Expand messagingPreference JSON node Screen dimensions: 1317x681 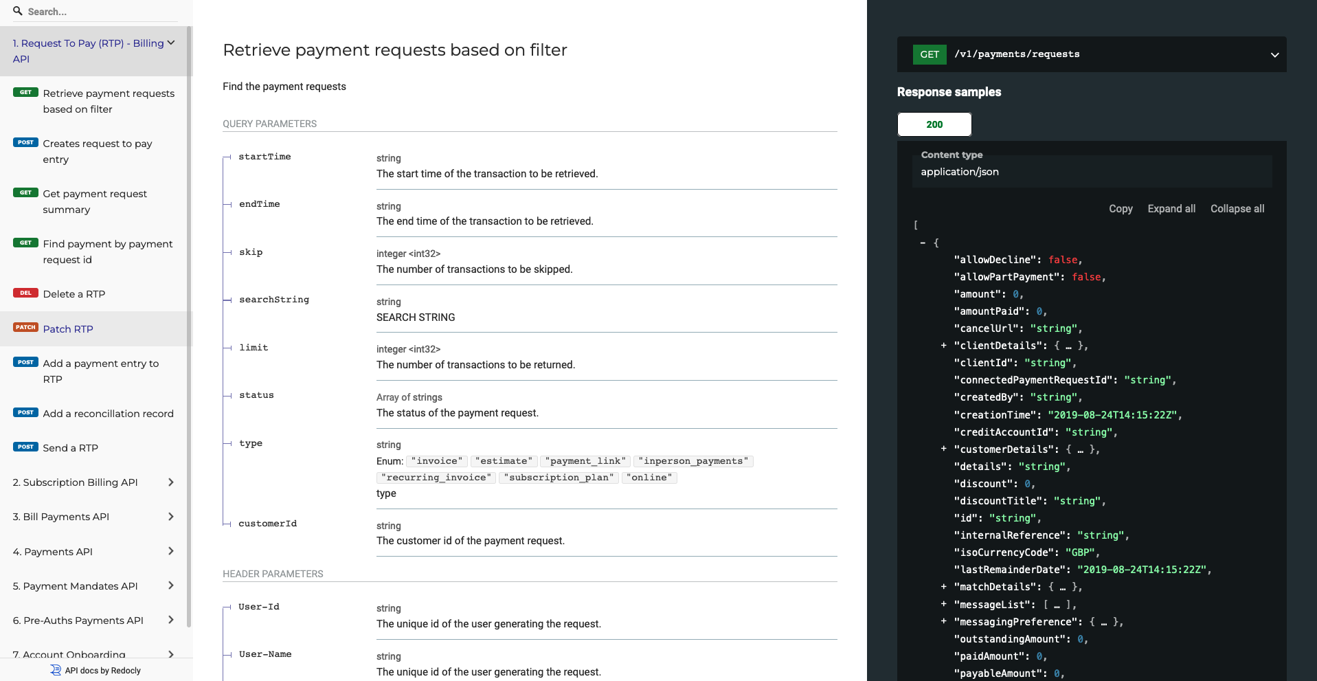tap(943, 621)
